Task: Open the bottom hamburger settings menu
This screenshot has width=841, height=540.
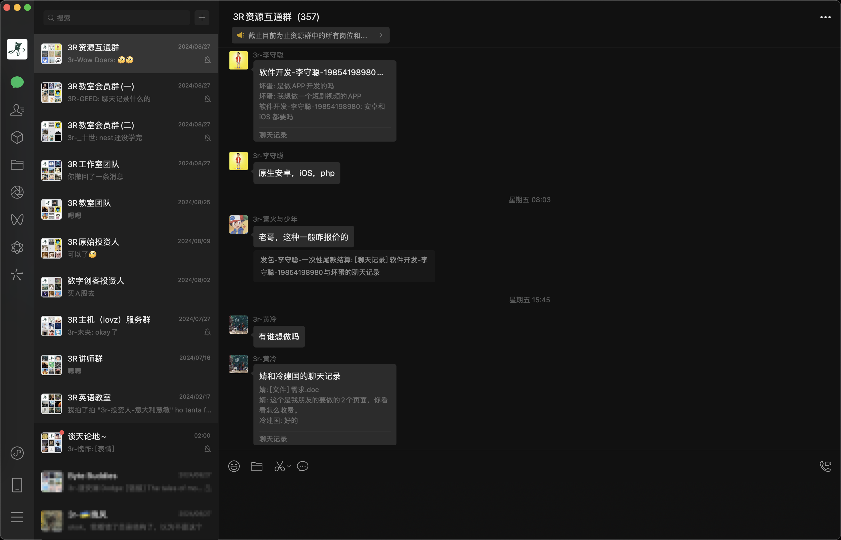Action: (x=17, y=517)
